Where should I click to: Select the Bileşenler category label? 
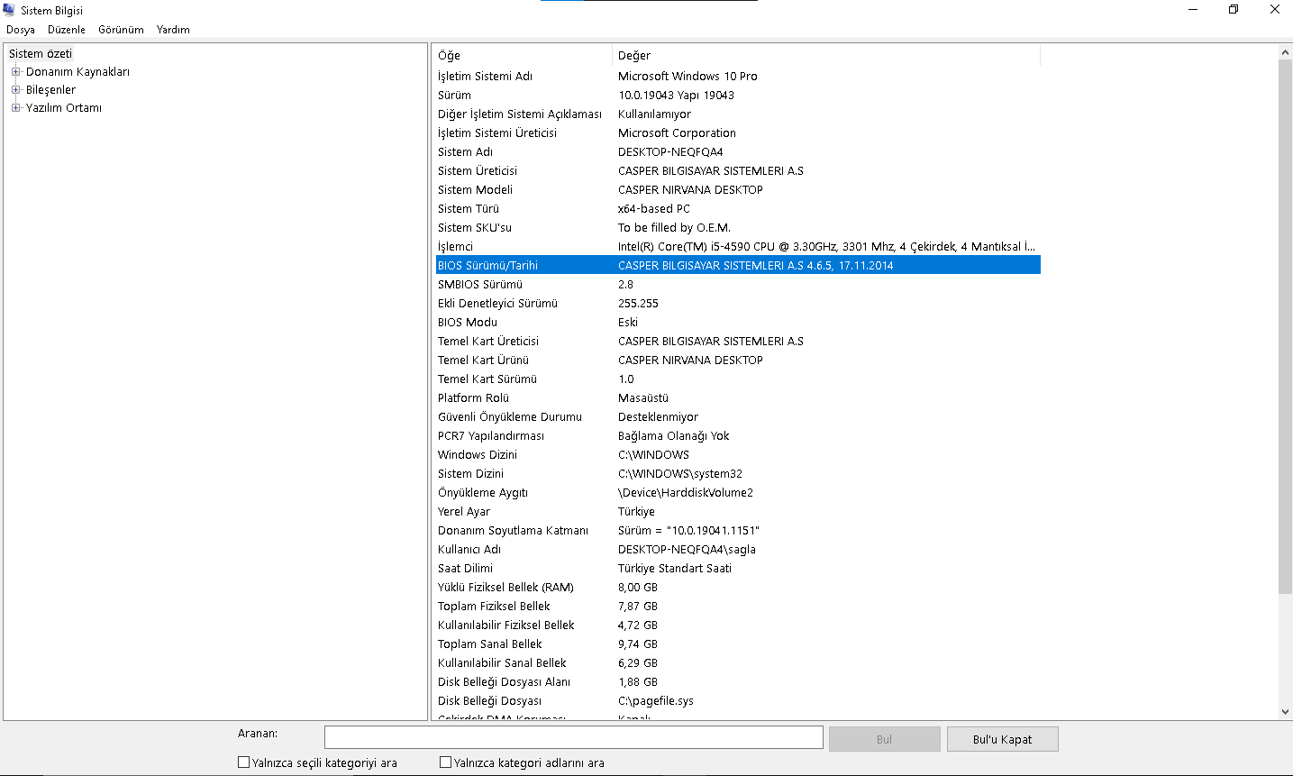50,90
